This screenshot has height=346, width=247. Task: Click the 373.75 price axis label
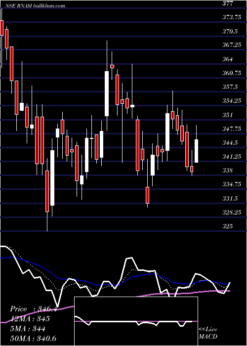tap(232, 17)
